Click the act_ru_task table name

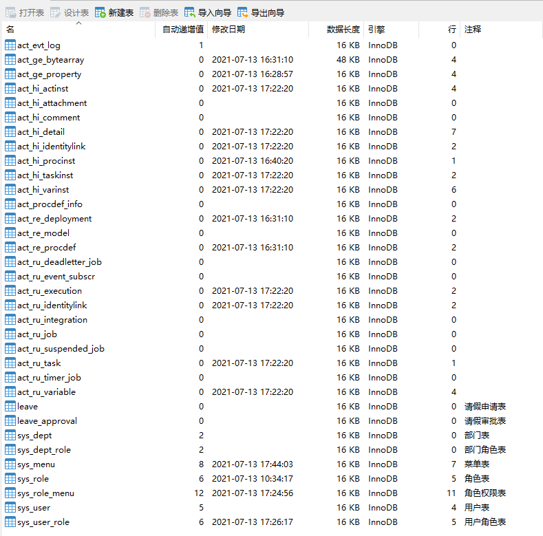(x=39, y=363)
